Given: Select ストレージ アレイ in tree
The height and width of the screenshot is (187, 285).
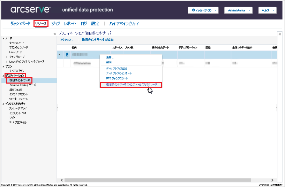Looking at the screenshot, I should tap(18, 108).
